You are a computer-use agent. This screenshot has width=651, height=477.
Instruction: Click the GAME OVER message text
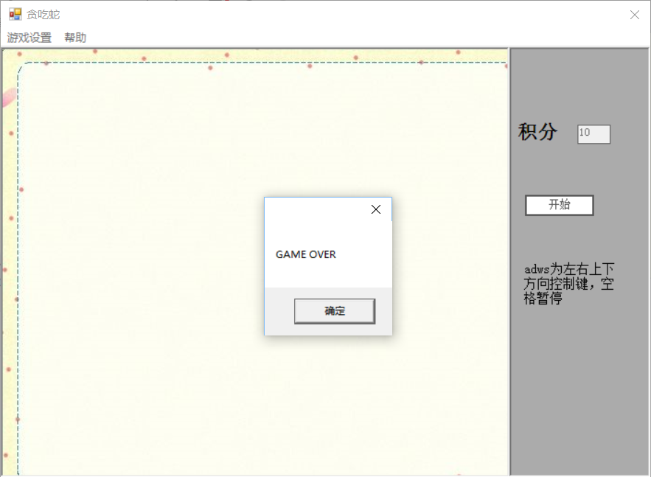tap(305, 254)
